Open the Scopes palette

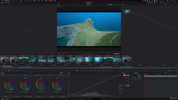point(172,71)
